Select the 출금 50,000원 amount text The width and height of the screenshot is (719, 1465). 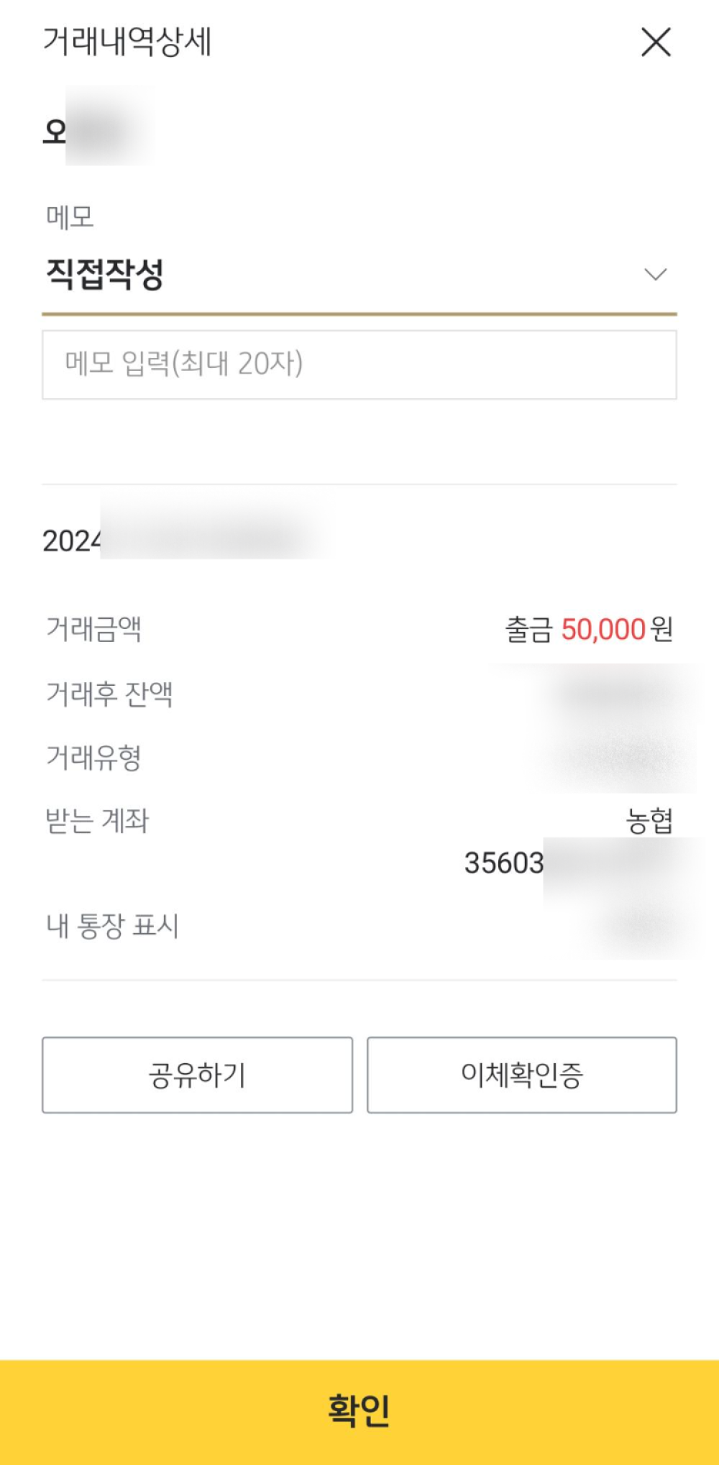click(x=589, y=630)
